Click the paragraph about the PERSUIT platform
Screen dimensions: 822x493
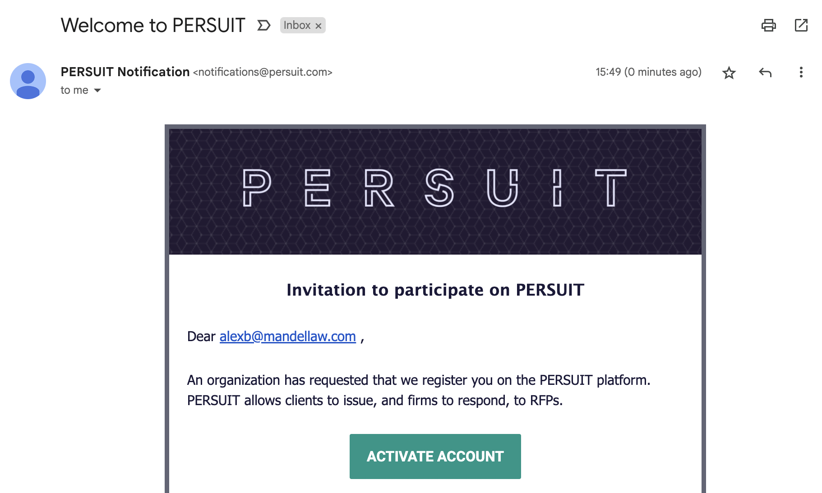(x=418, y=390)
